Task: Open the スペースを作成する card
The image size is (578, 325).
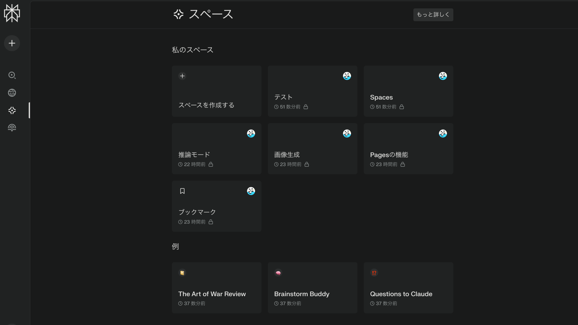Action: click(216, 91)
